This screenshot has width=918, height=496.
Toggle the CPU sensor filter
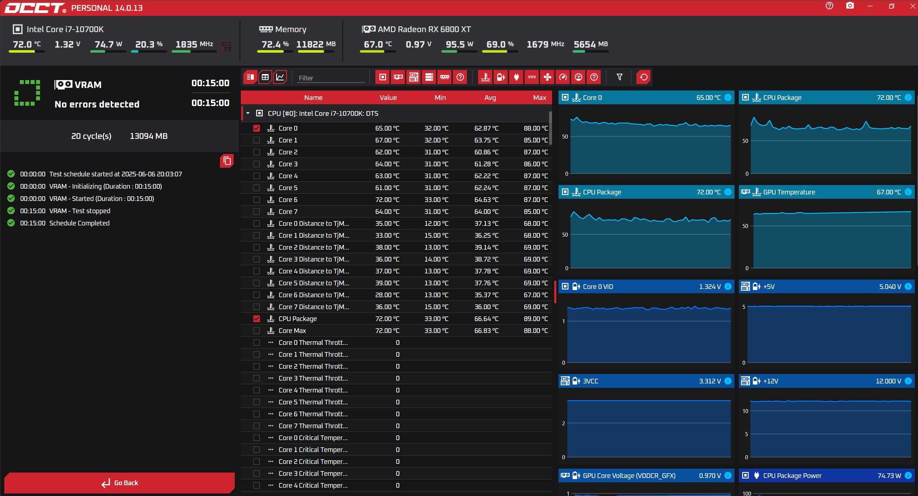[x=383, y=77]
